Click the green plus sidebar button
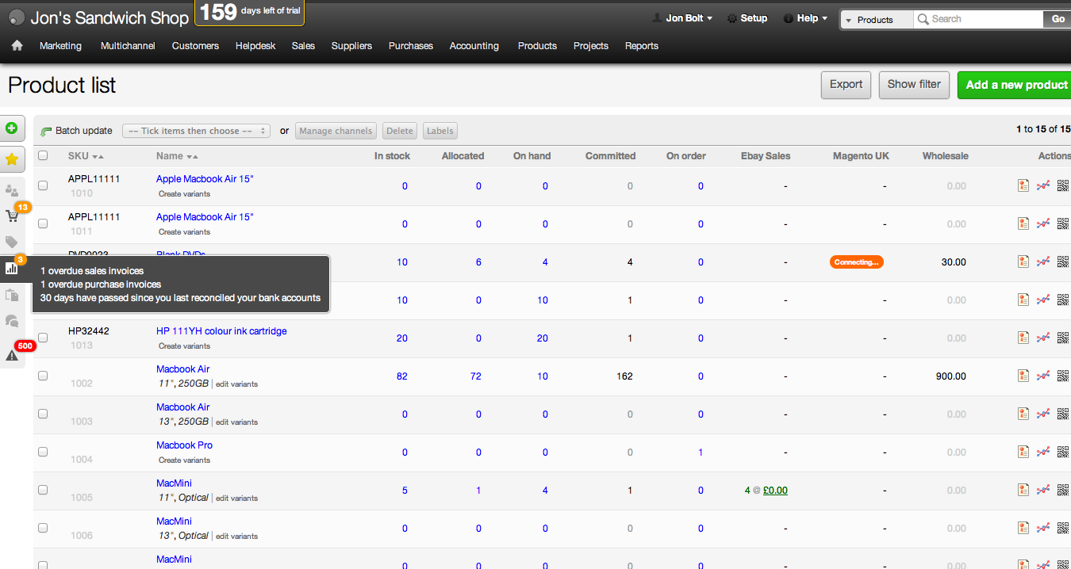This screenshot has width=1071, height=569. point(12,128)
